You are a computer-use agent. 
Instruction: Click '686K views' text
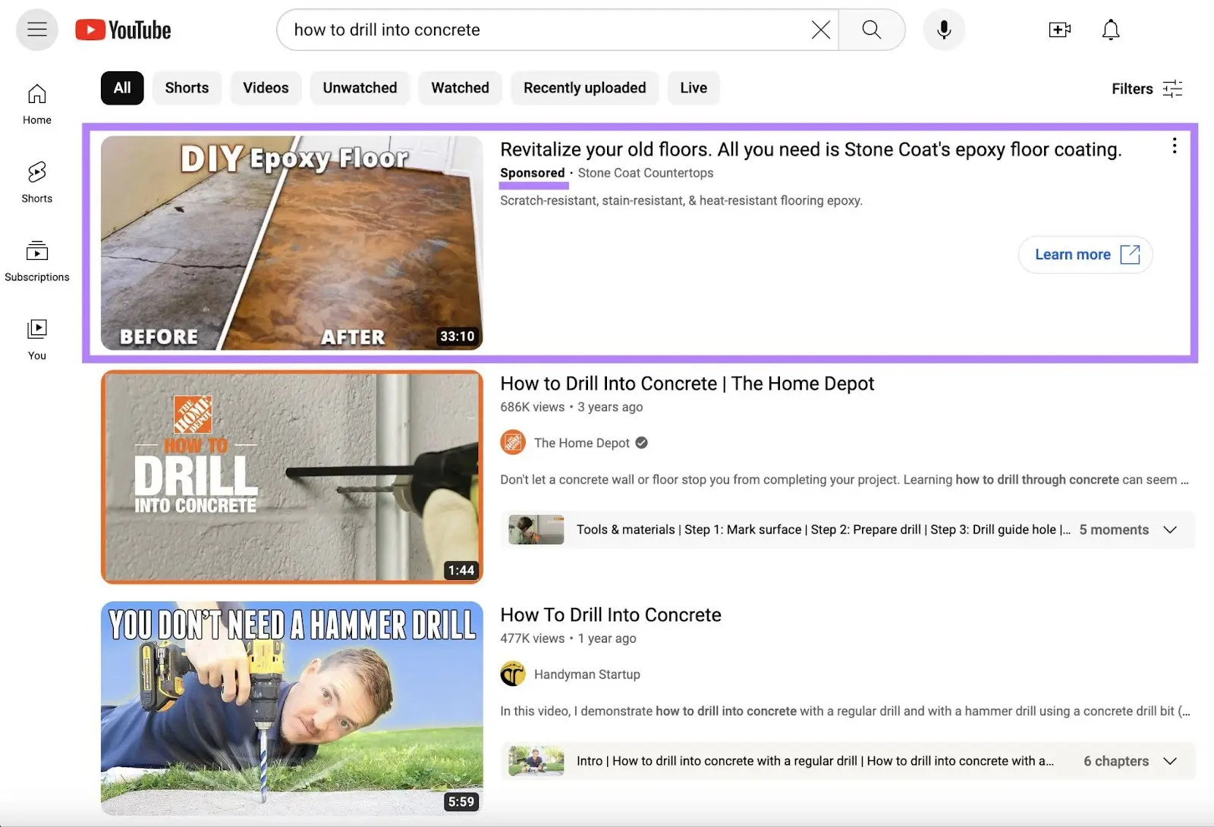pos(532,407)
